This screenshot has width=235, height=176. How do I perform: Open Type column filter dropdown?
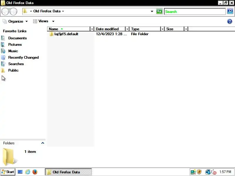pyautogui.click(x=162, y=29)
